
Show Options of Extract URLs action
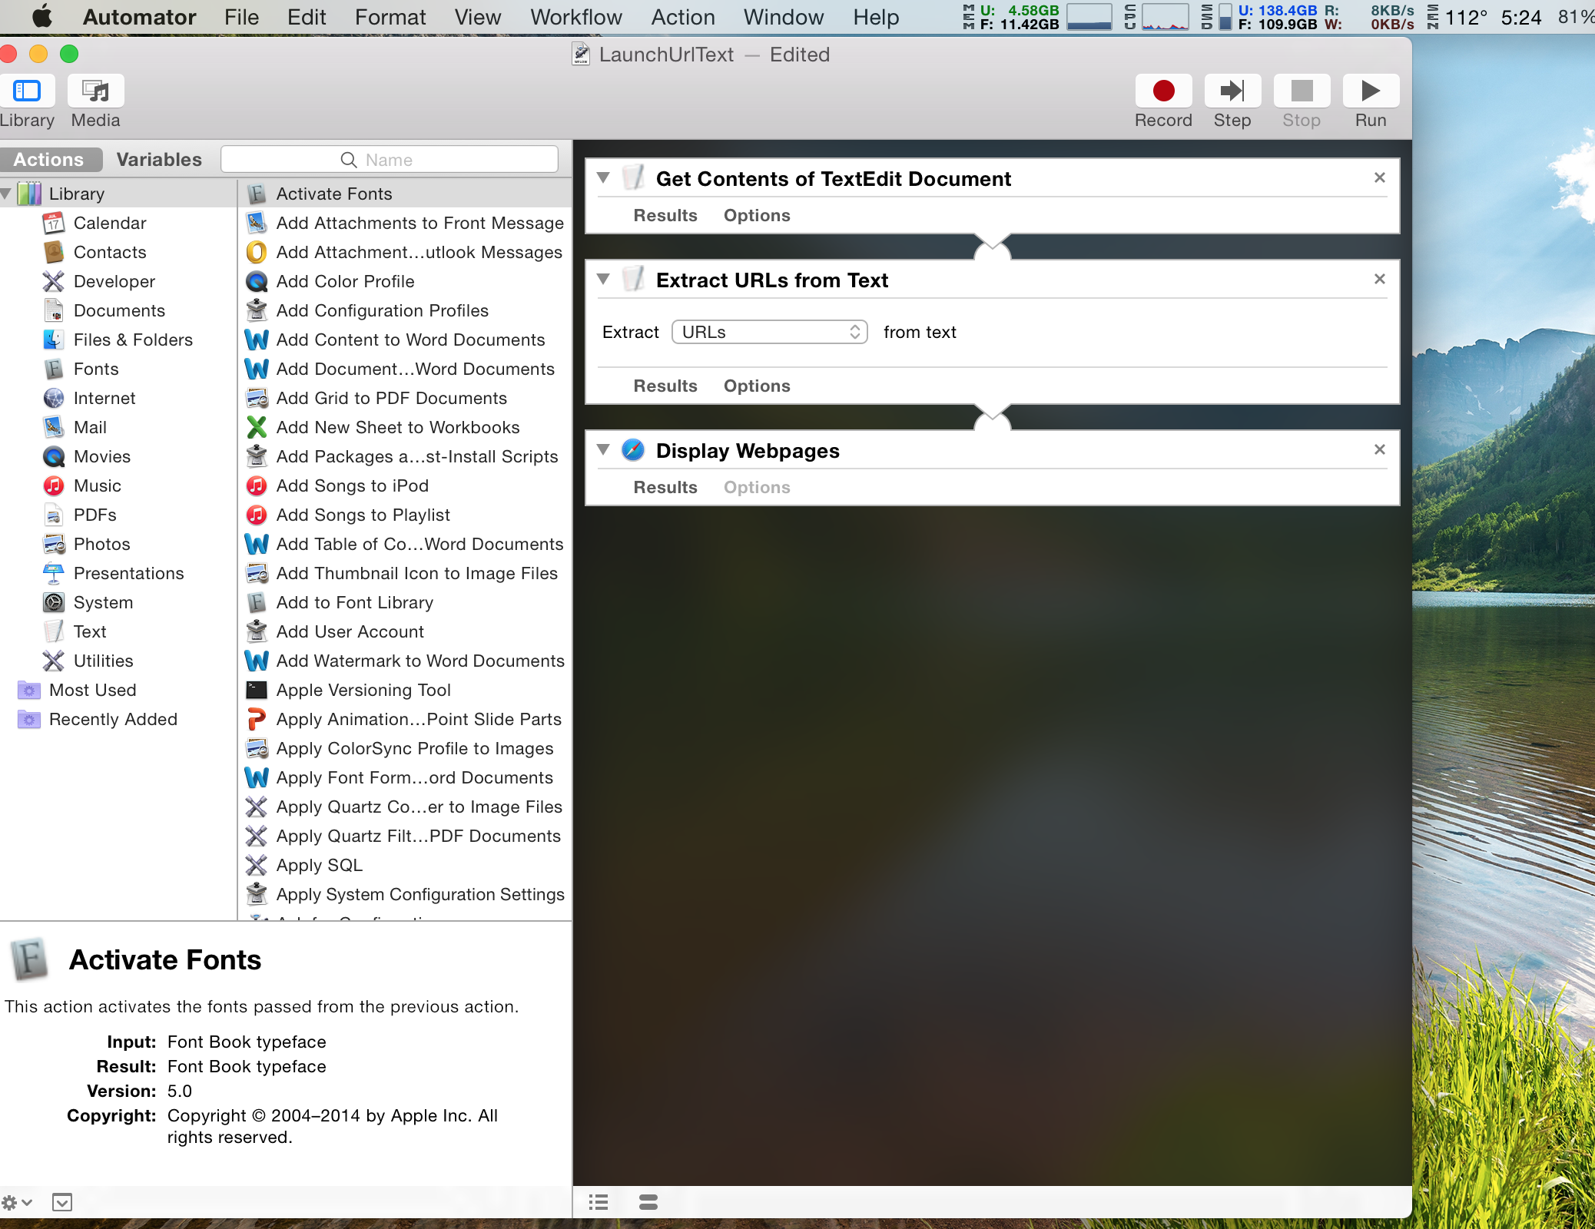[757, 386]
